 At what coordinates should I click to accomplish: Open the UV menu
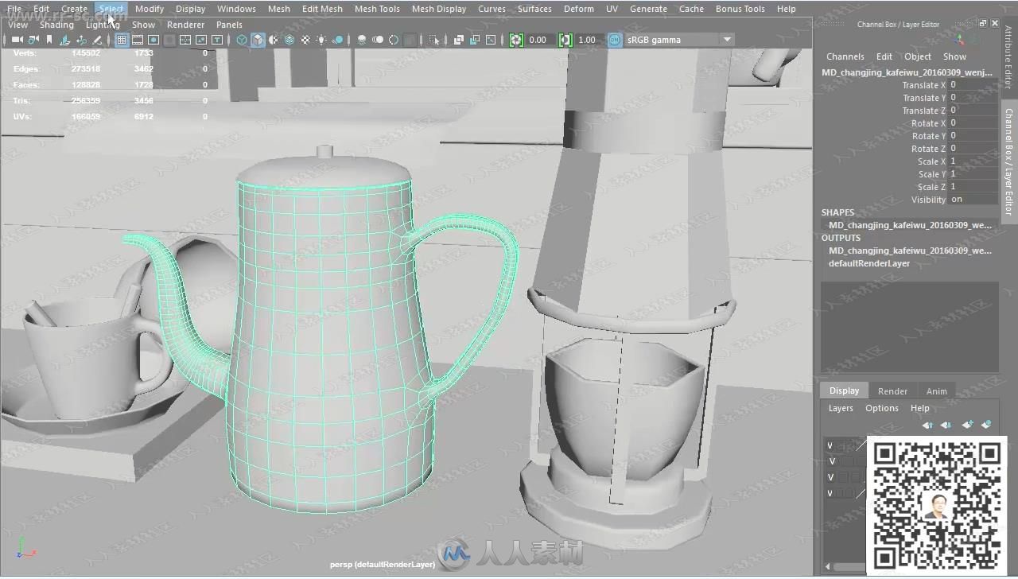[x=612, y=9]
